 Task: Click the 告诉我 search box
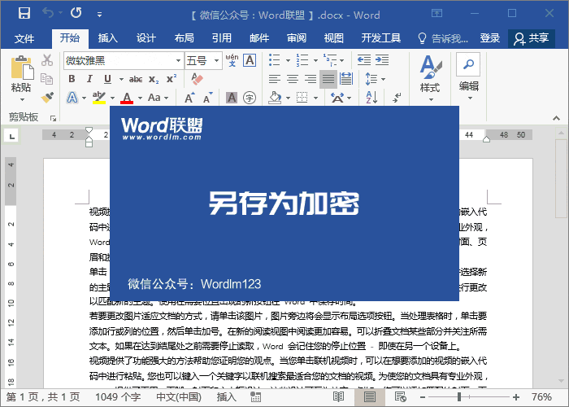coord(444,38)
